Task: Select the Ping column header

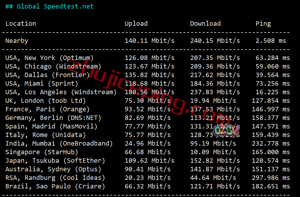Action: tap(263, 24)
